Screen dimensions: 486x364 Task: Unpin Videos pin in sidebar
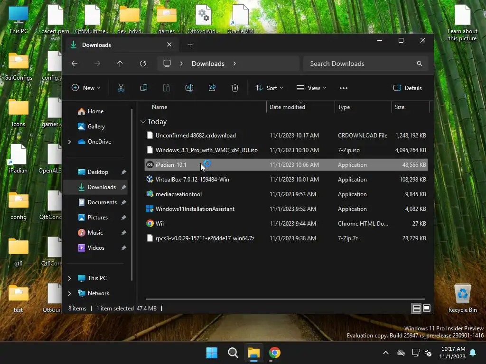124,248
